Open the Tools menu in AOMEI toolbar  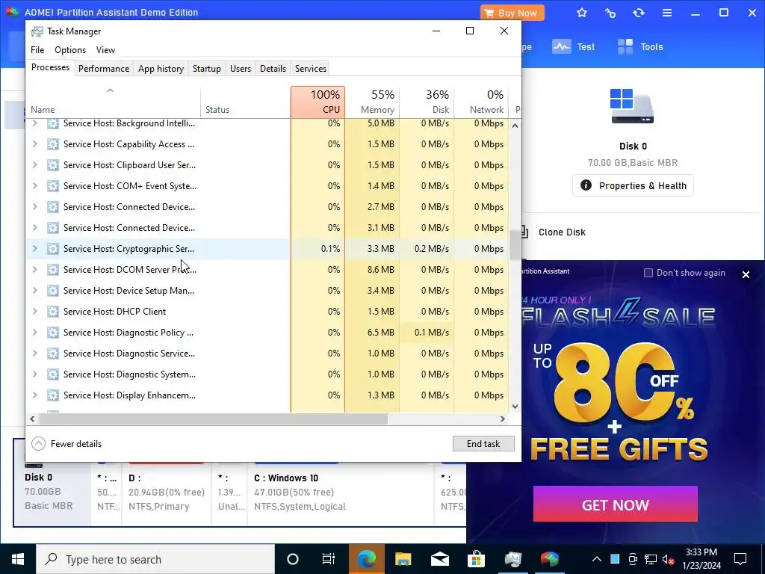pyautogui.click(x=640, y=47)
